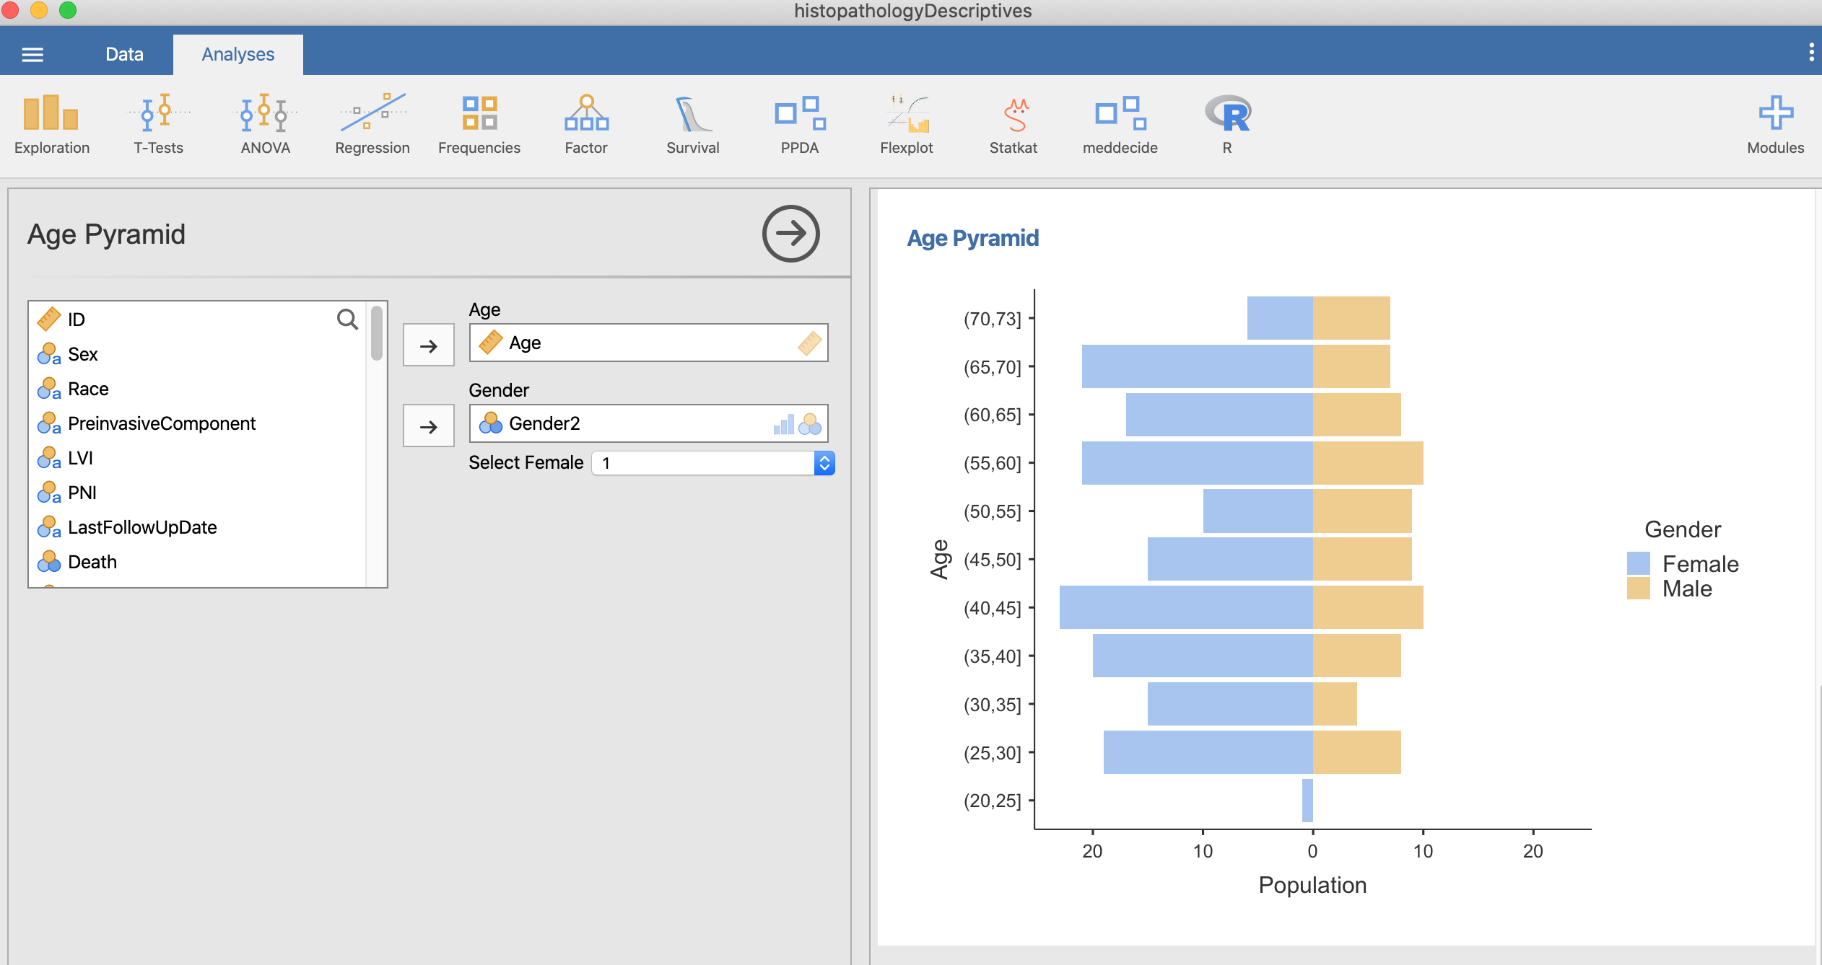This screenshot has height=965, width=1822.
Task: Expand the Select Female dropdown
Action: [x=712, y=463]
